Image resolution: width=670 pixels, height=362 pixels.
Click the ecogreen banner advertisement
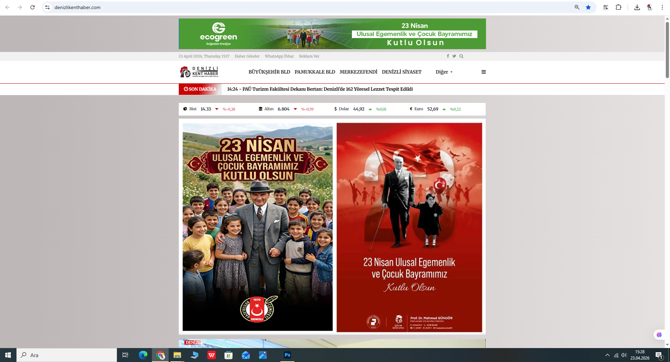point(332,34)
